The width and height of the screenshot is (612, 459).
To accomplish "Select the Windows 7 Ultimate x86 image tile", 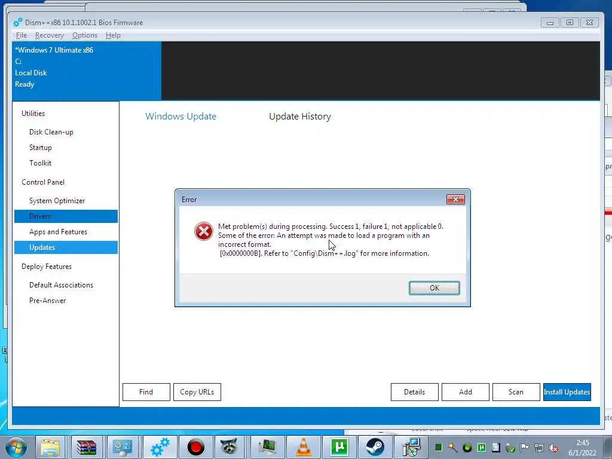I will tap(87, 71).
